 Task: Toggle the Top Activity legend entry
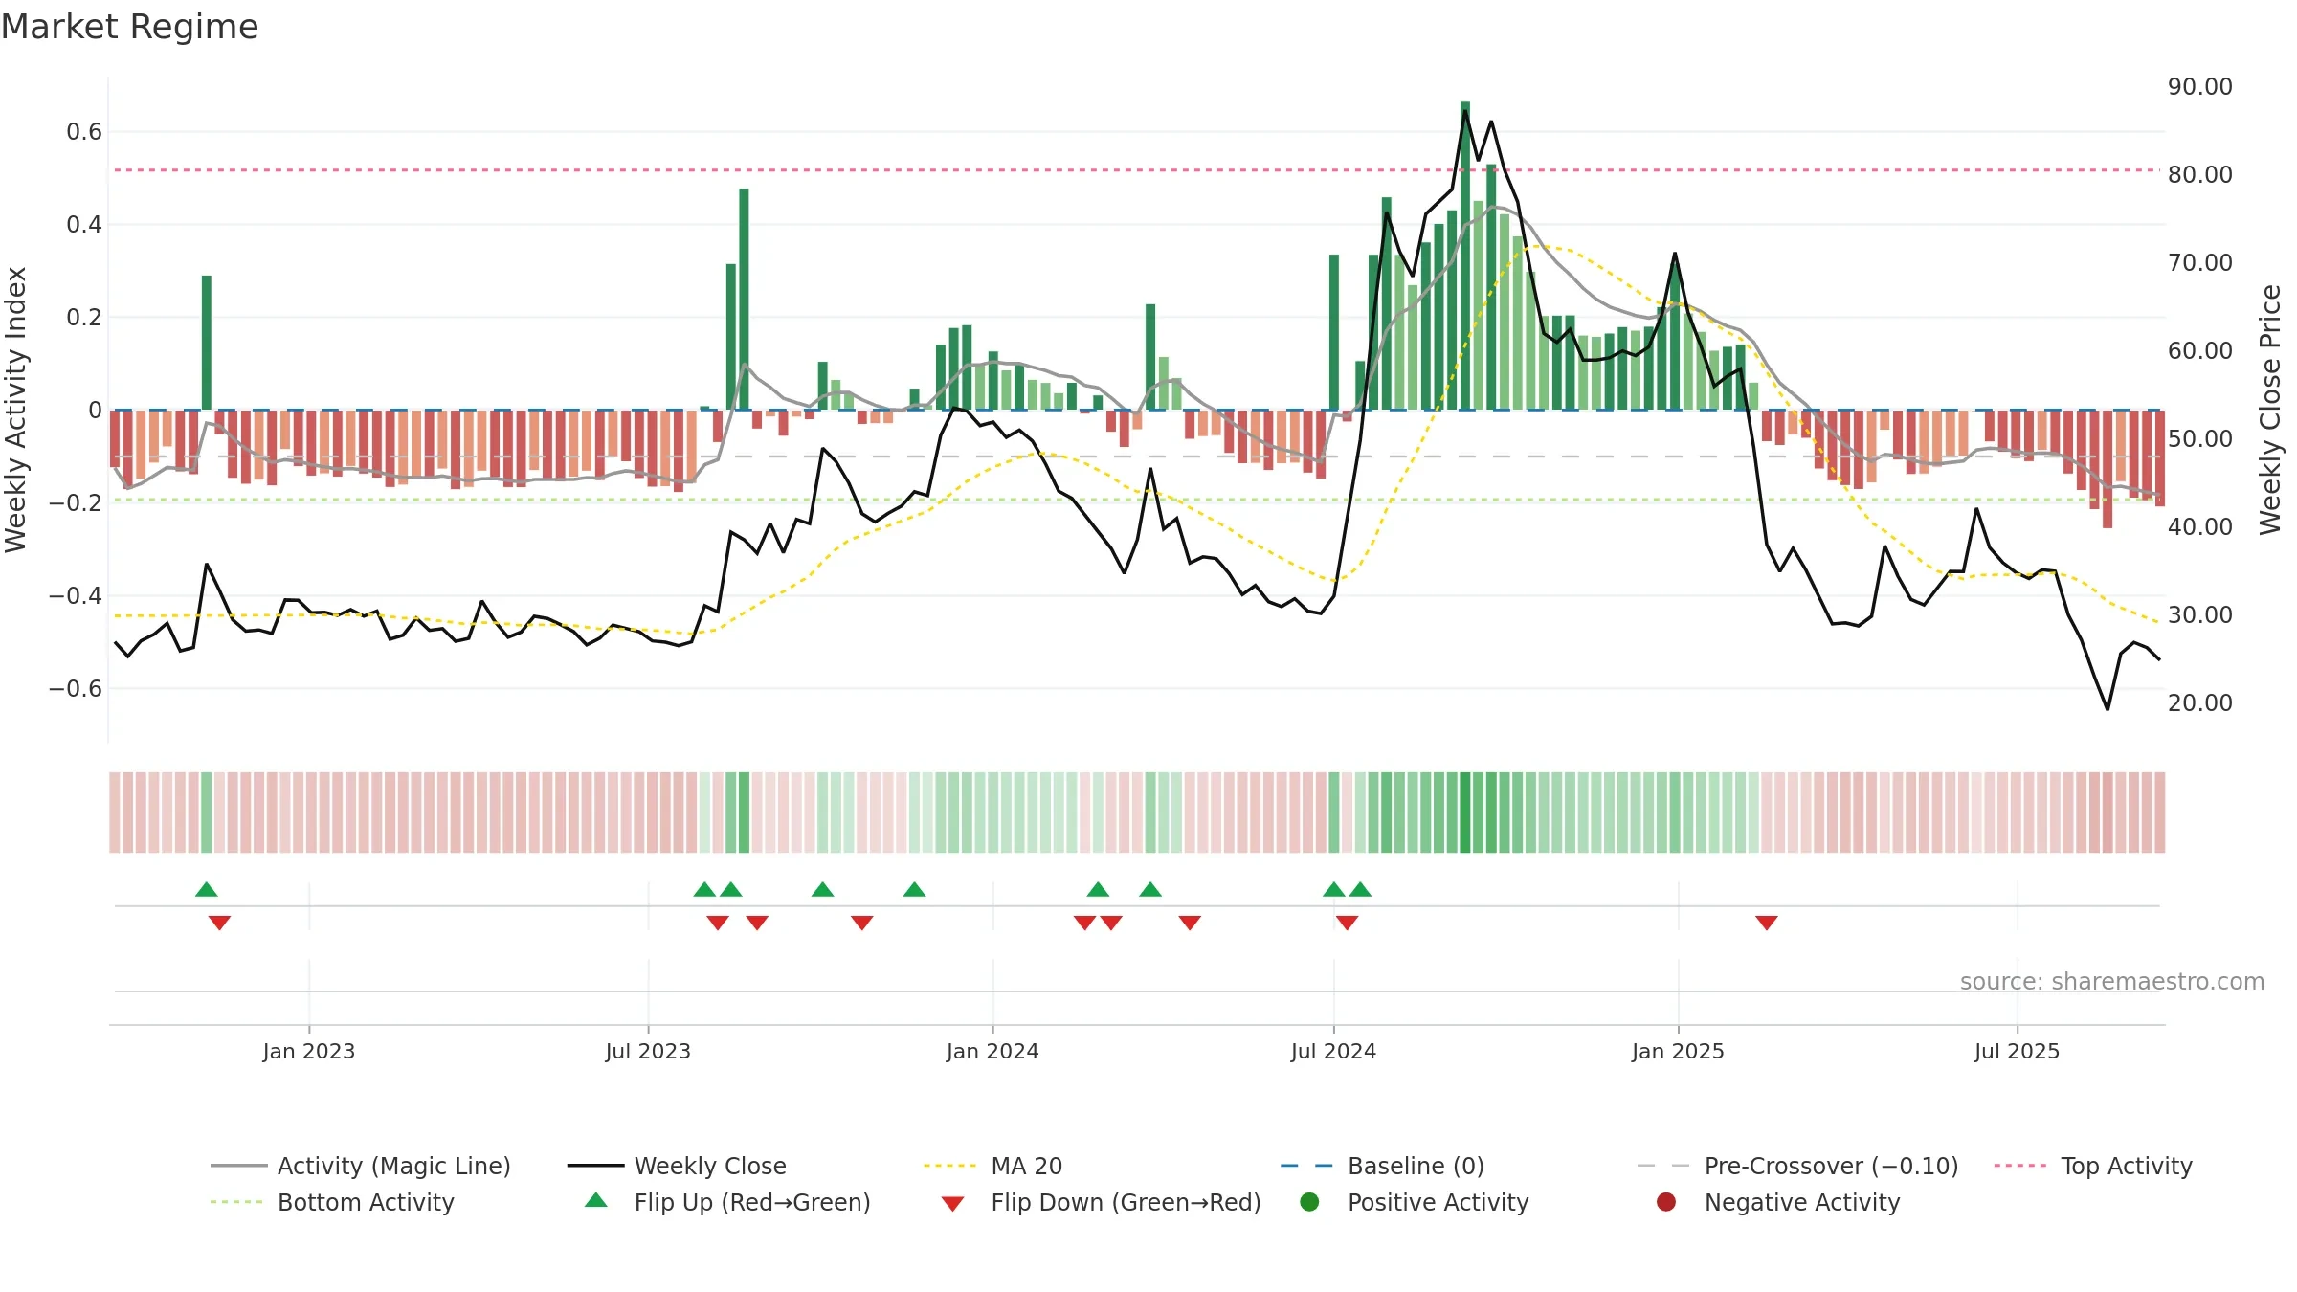tap(2093, 1166)
